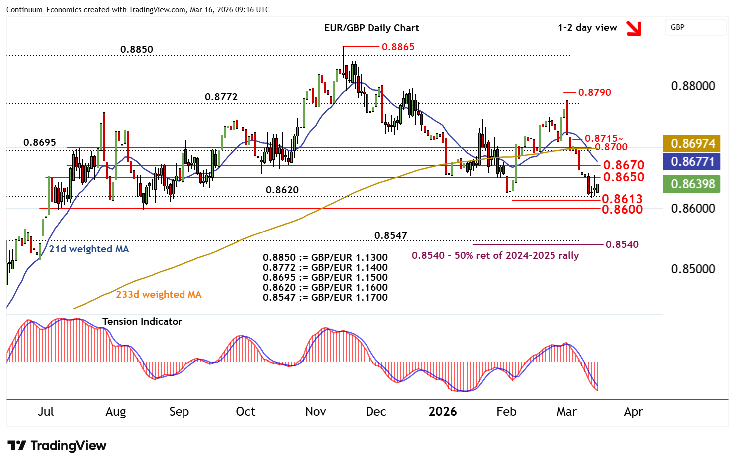This screenshot has width=735, height=464.
Task: Click the 0.88000 price axis label
Action: (693, 86)
